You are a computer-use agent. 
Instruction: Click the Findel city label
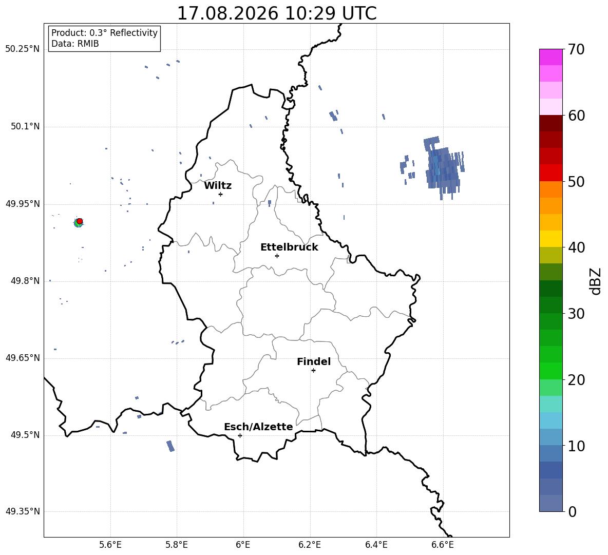pos(314,361)
